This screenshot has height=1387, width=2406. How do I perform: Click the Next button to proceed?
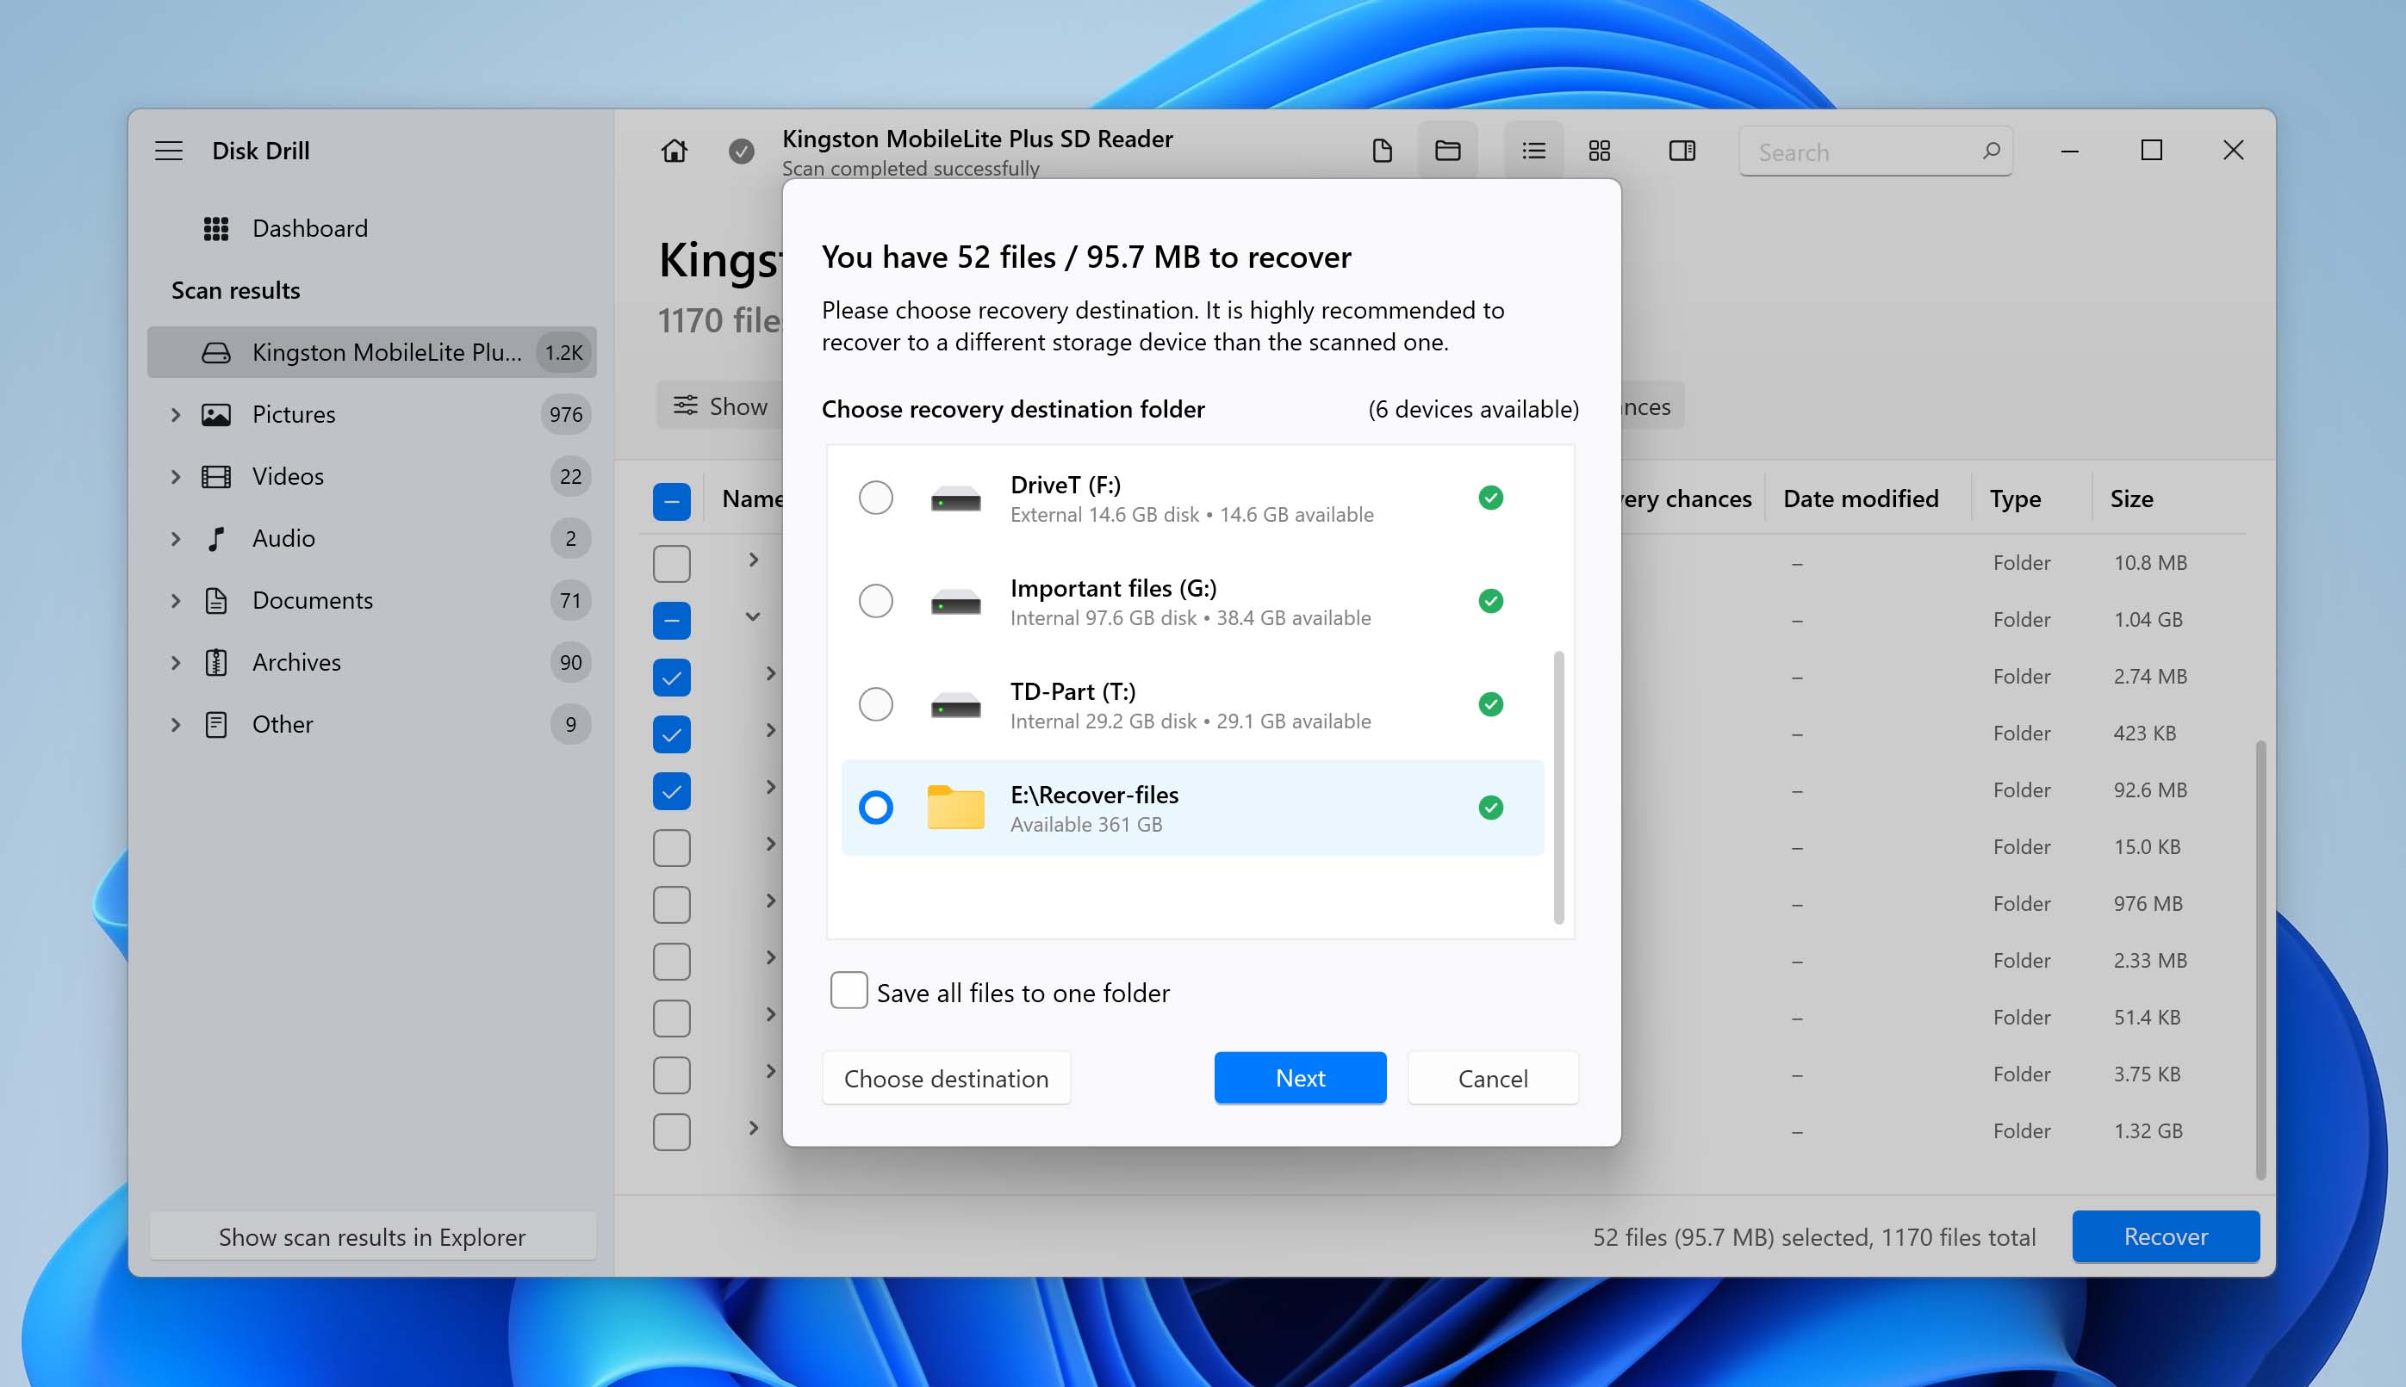1301,1078
